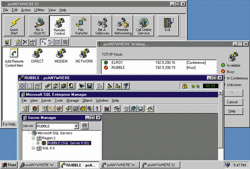Image resolution: width=250 pixels, height=169 pixels.
Task: Open the Server dropdown showing RUBBLE
Action: 77,126
